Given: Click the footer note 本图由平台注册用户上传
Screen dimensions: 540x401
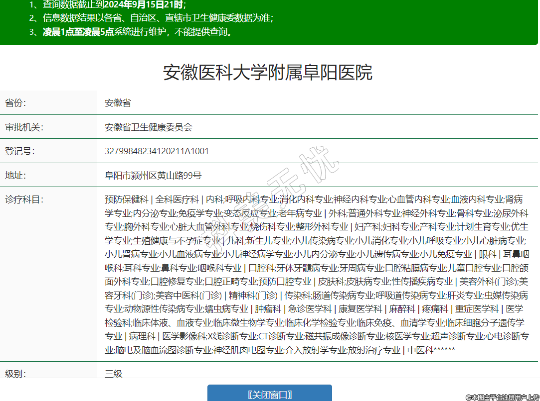Looking at the screenshot, I should (502, 397).
